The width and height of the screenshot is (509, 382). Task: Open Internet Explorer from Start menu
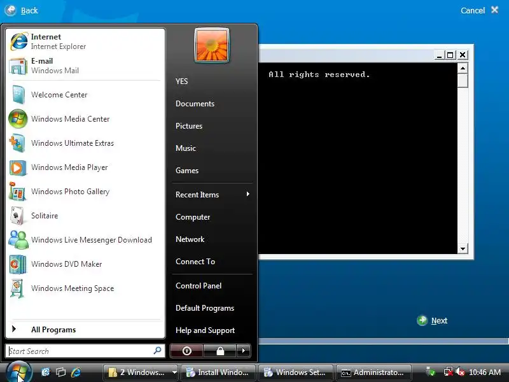pyautogui.click(x=85, y=41)
